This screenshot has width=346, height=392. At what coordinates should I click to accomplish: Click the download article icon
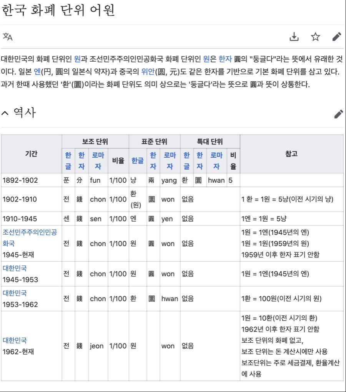pos(294,36)
